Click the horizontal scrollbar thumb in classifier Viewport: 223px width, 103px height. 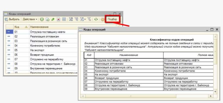pyautogui.click(x=131, y=96)
